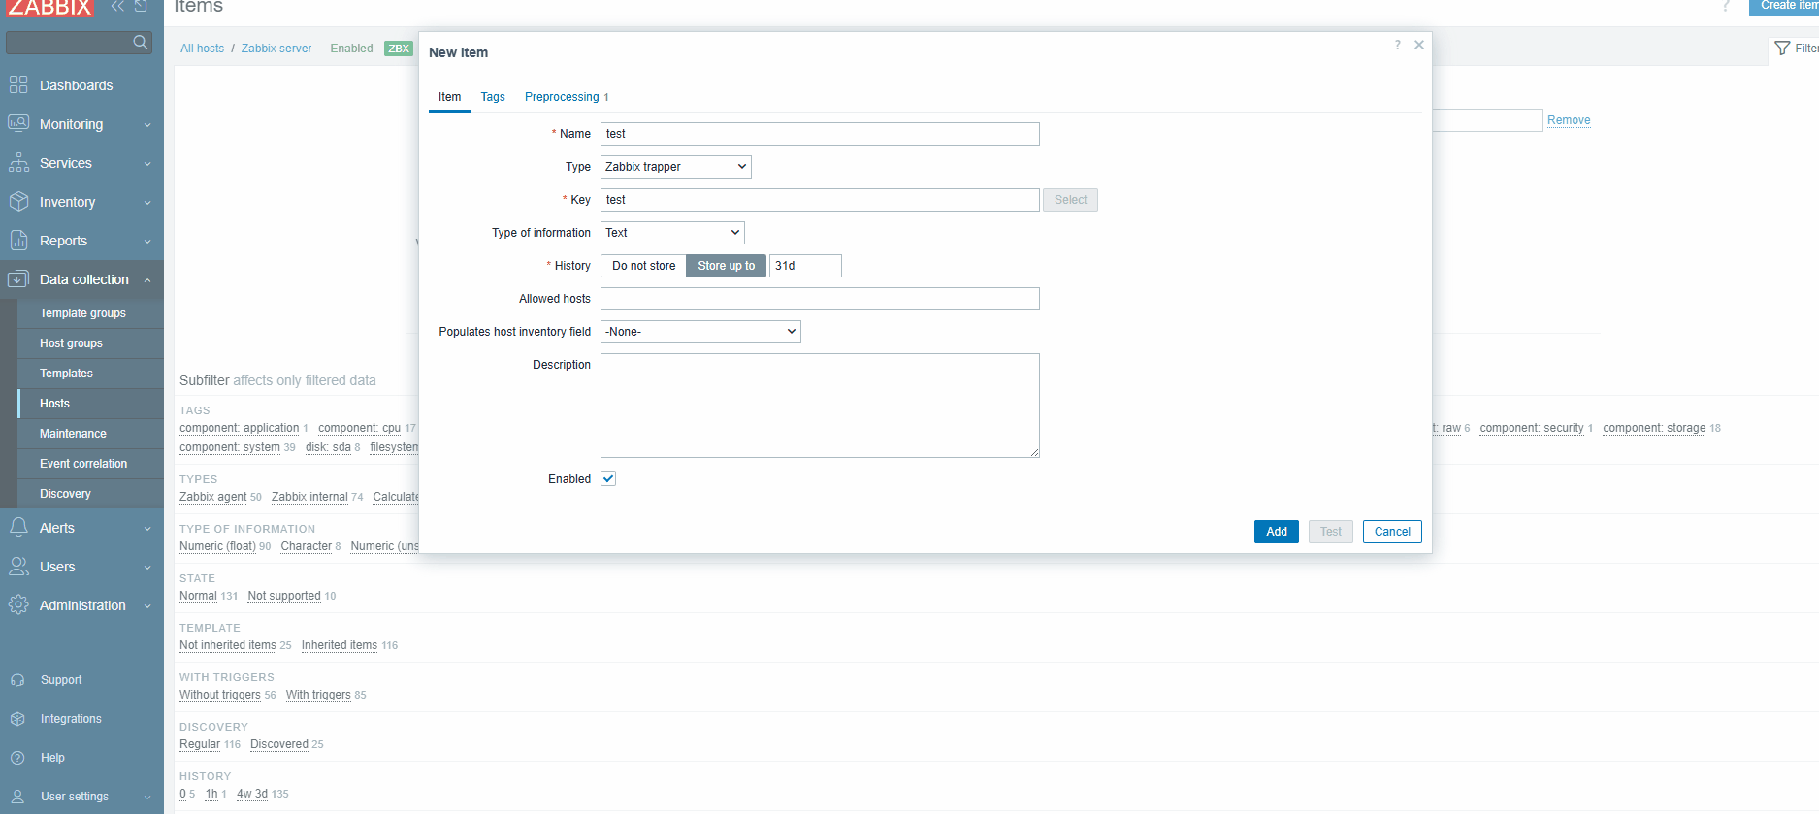Click the Services hierarchy icon
Image resolution: width=1819 pixels, height=814 pixels.
tap(18, 163)
